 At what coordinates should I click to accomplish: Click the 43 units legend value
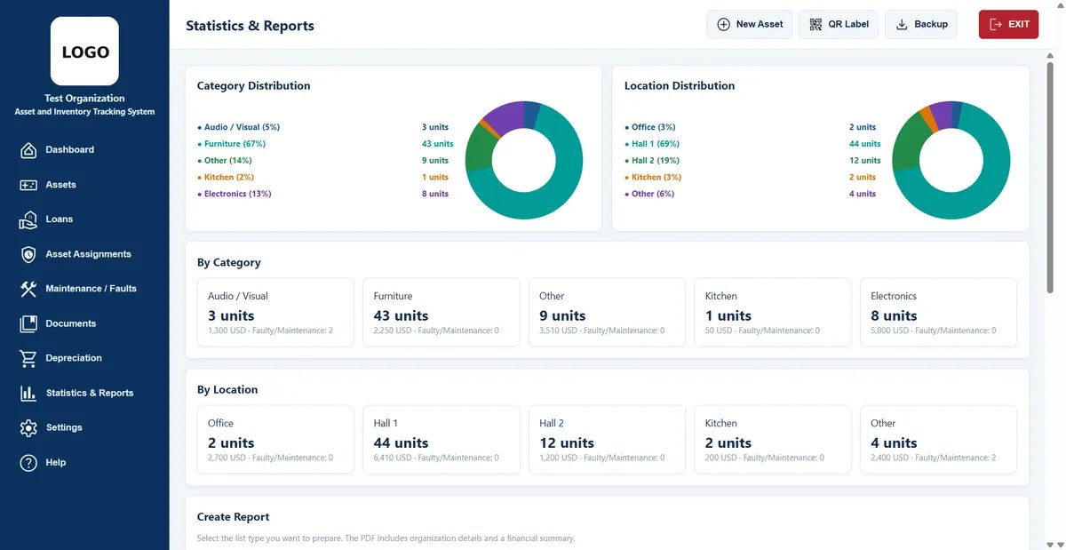(x=438, y=144)
